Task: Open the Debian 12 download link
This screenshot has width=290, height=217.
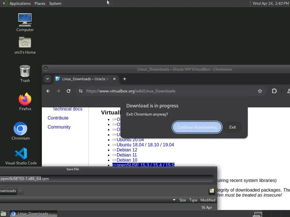Action: [x=127, y=150]
